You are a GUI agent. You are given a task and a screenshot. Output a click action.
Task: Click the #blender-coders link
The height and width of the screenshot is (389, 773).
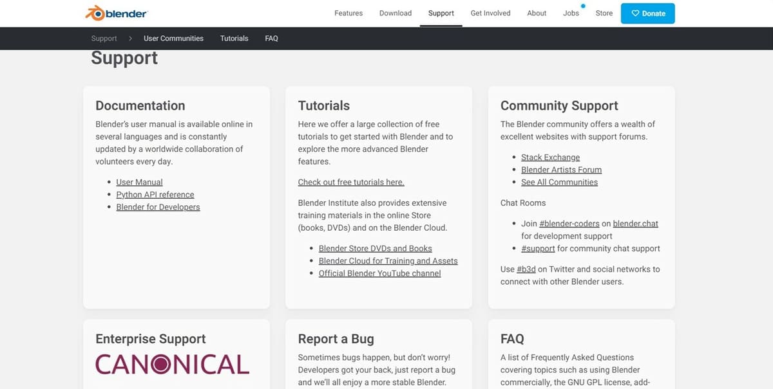pos(569,224)
